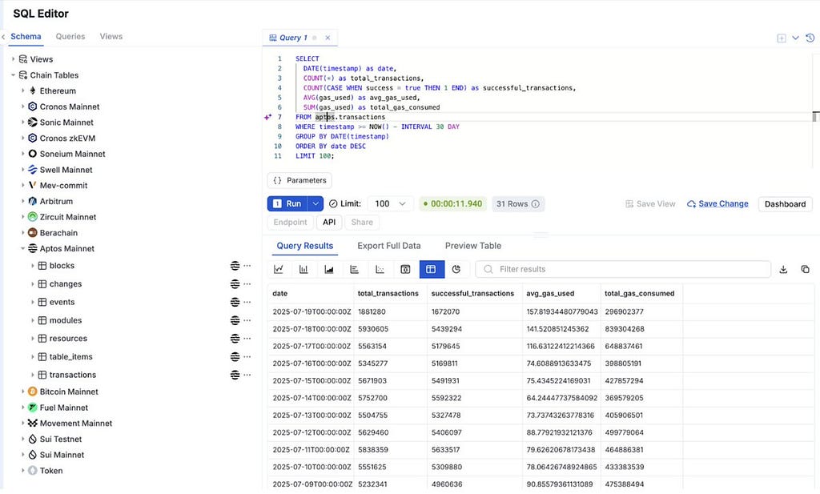Select the scatter plot view icon
820x494 pixels.
click(380, 269)
